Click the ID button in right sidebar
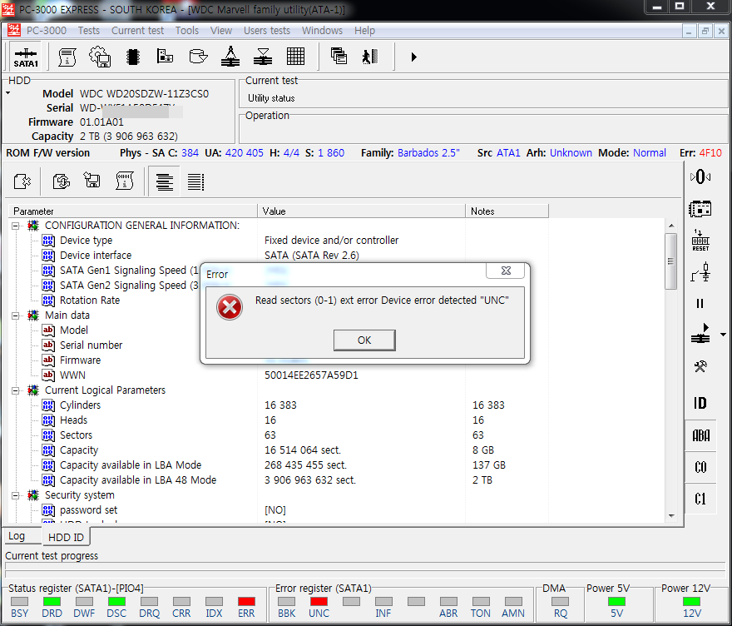Viewport: 732px width, 626px height. pyautogui.click(x=700, y=403)
